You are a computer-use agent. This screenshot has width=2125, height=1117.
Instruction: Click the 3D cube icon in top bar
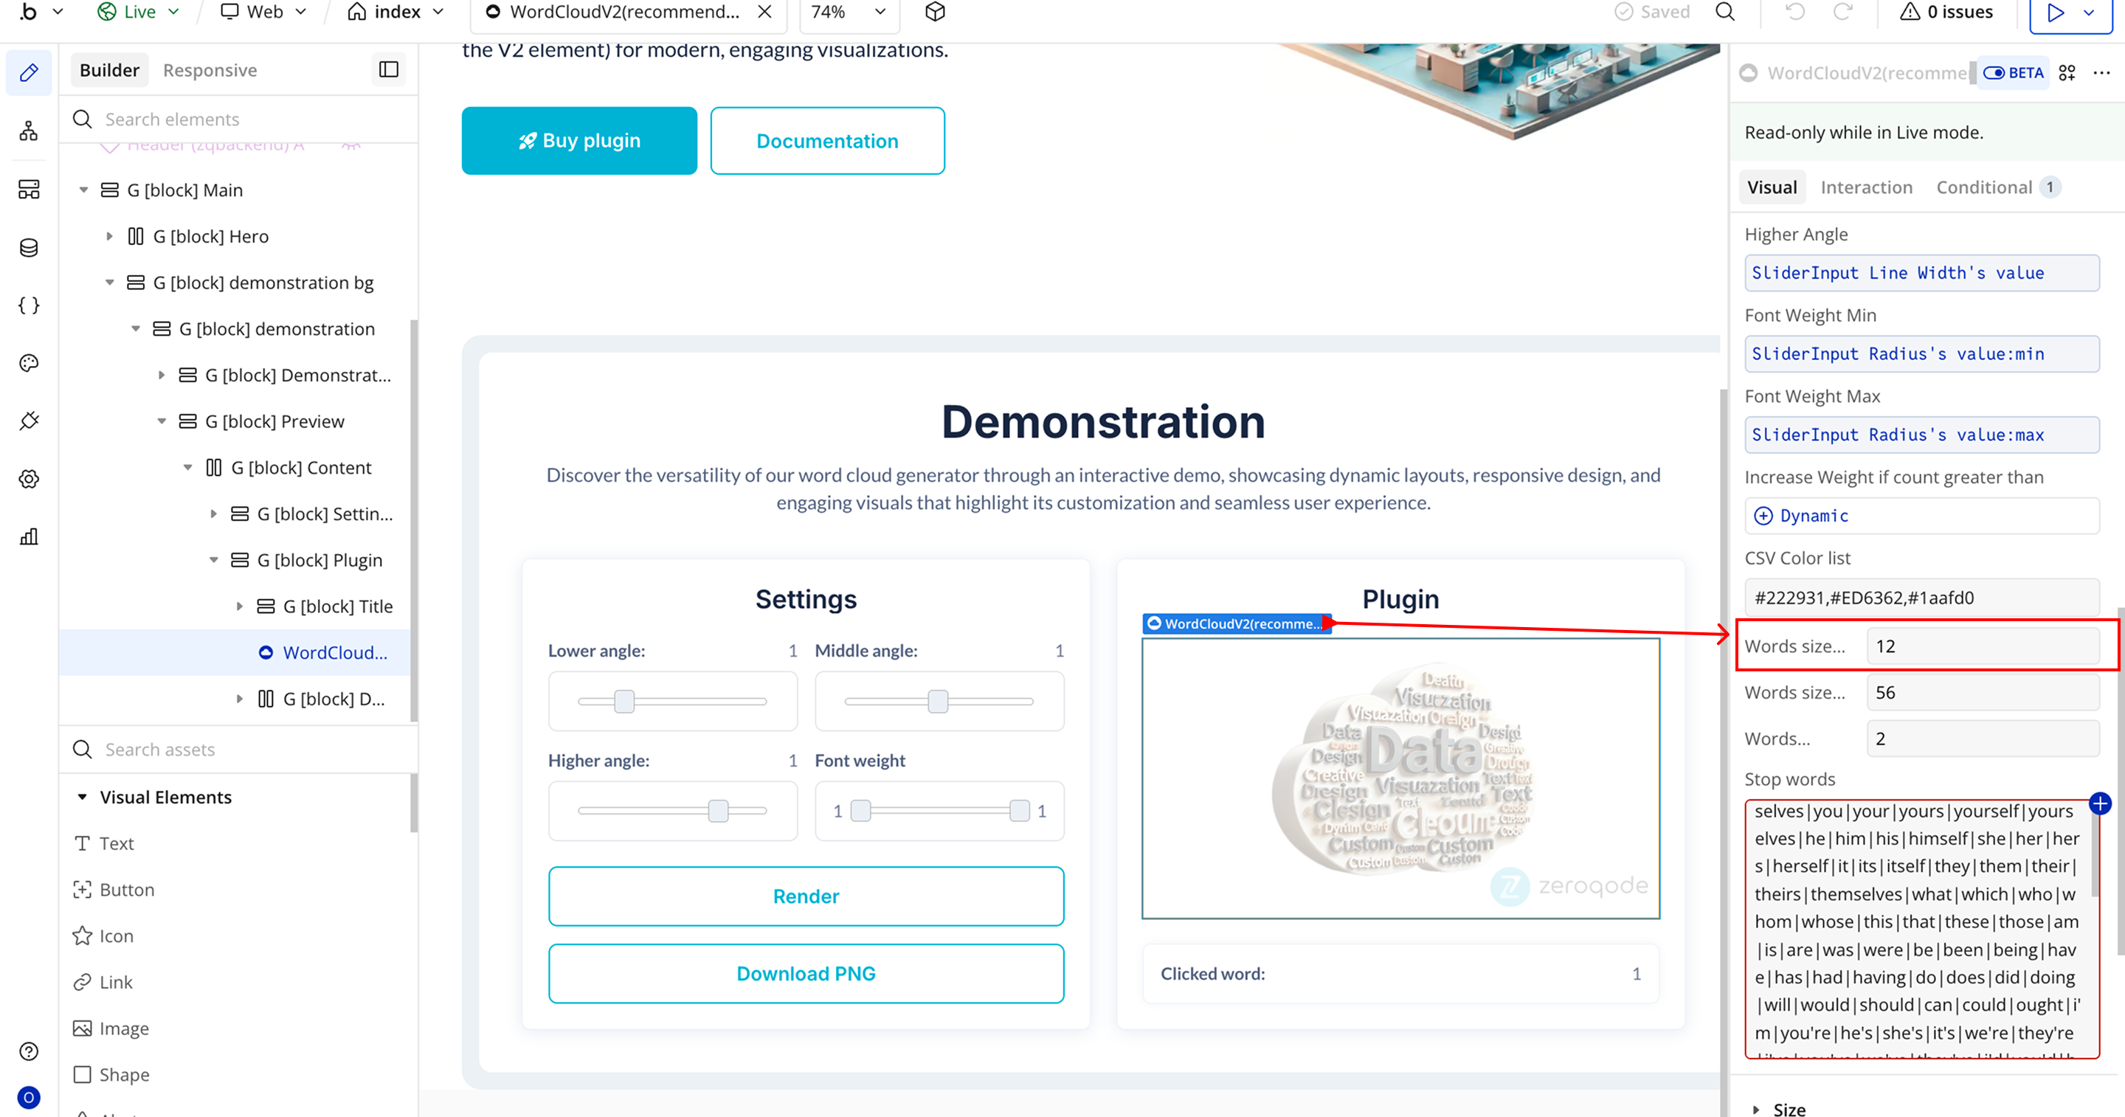tap(935, 12)
